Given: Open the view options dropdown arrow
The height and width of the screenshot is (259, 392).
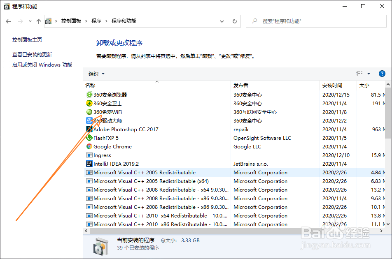Looking at the screenshot, I should coord(368,73).
